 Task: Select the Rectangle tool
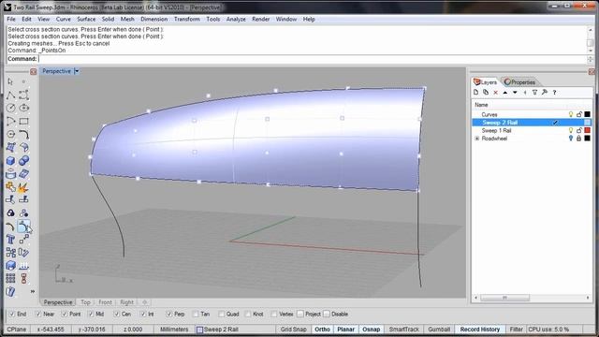click(23, 122)
